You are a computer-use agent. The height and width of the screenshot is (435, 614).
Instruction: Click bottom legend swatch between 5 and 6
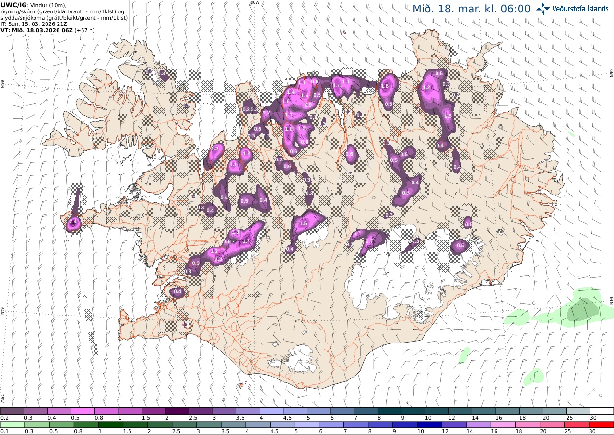tap(307, 424)
